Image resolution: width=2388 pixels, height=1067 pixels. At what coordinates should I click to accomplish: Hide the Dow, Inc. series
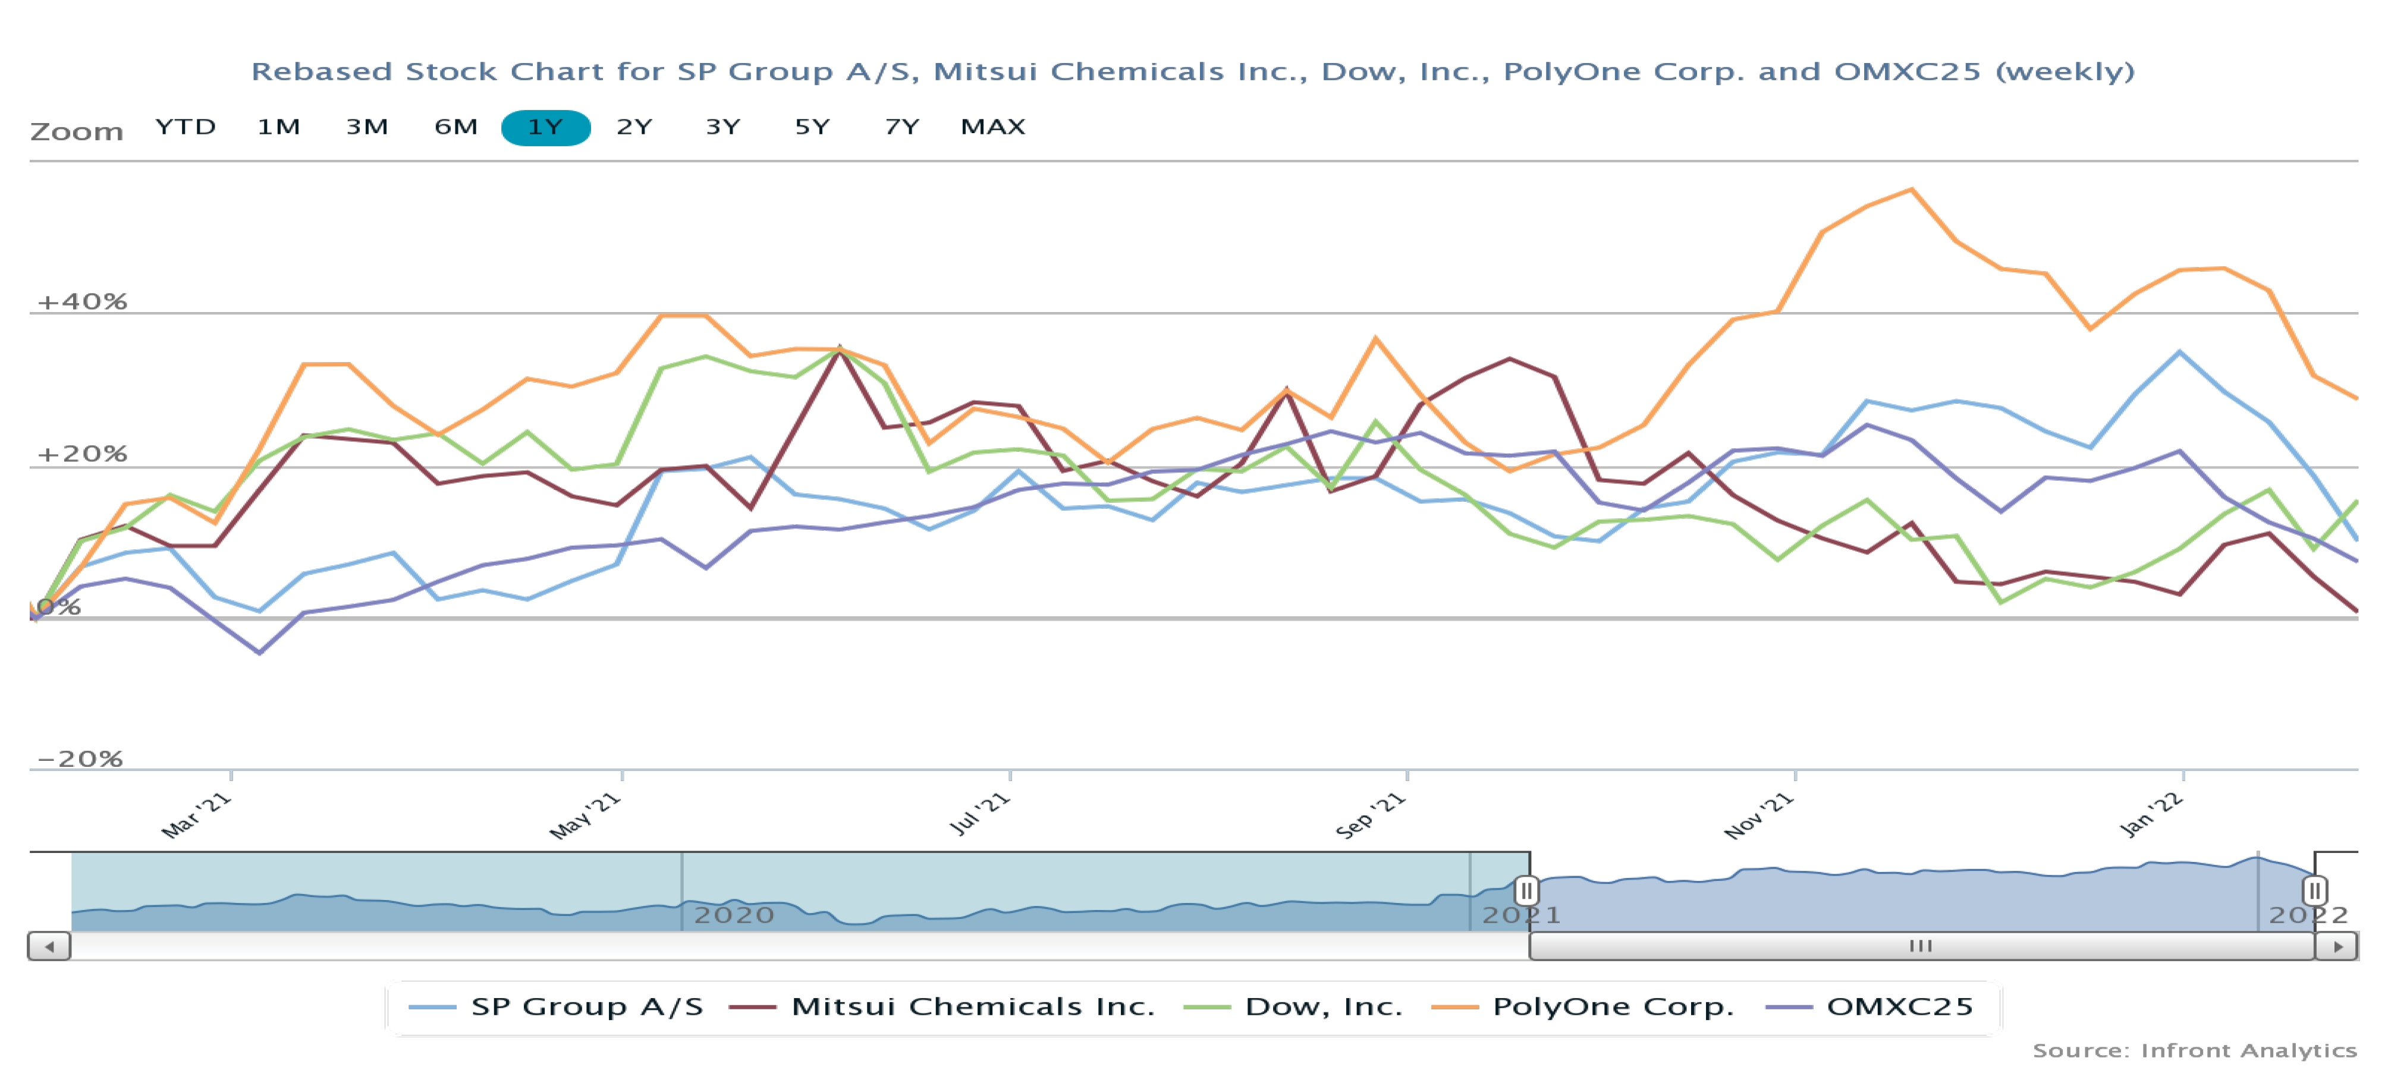pos(1323,1007)
